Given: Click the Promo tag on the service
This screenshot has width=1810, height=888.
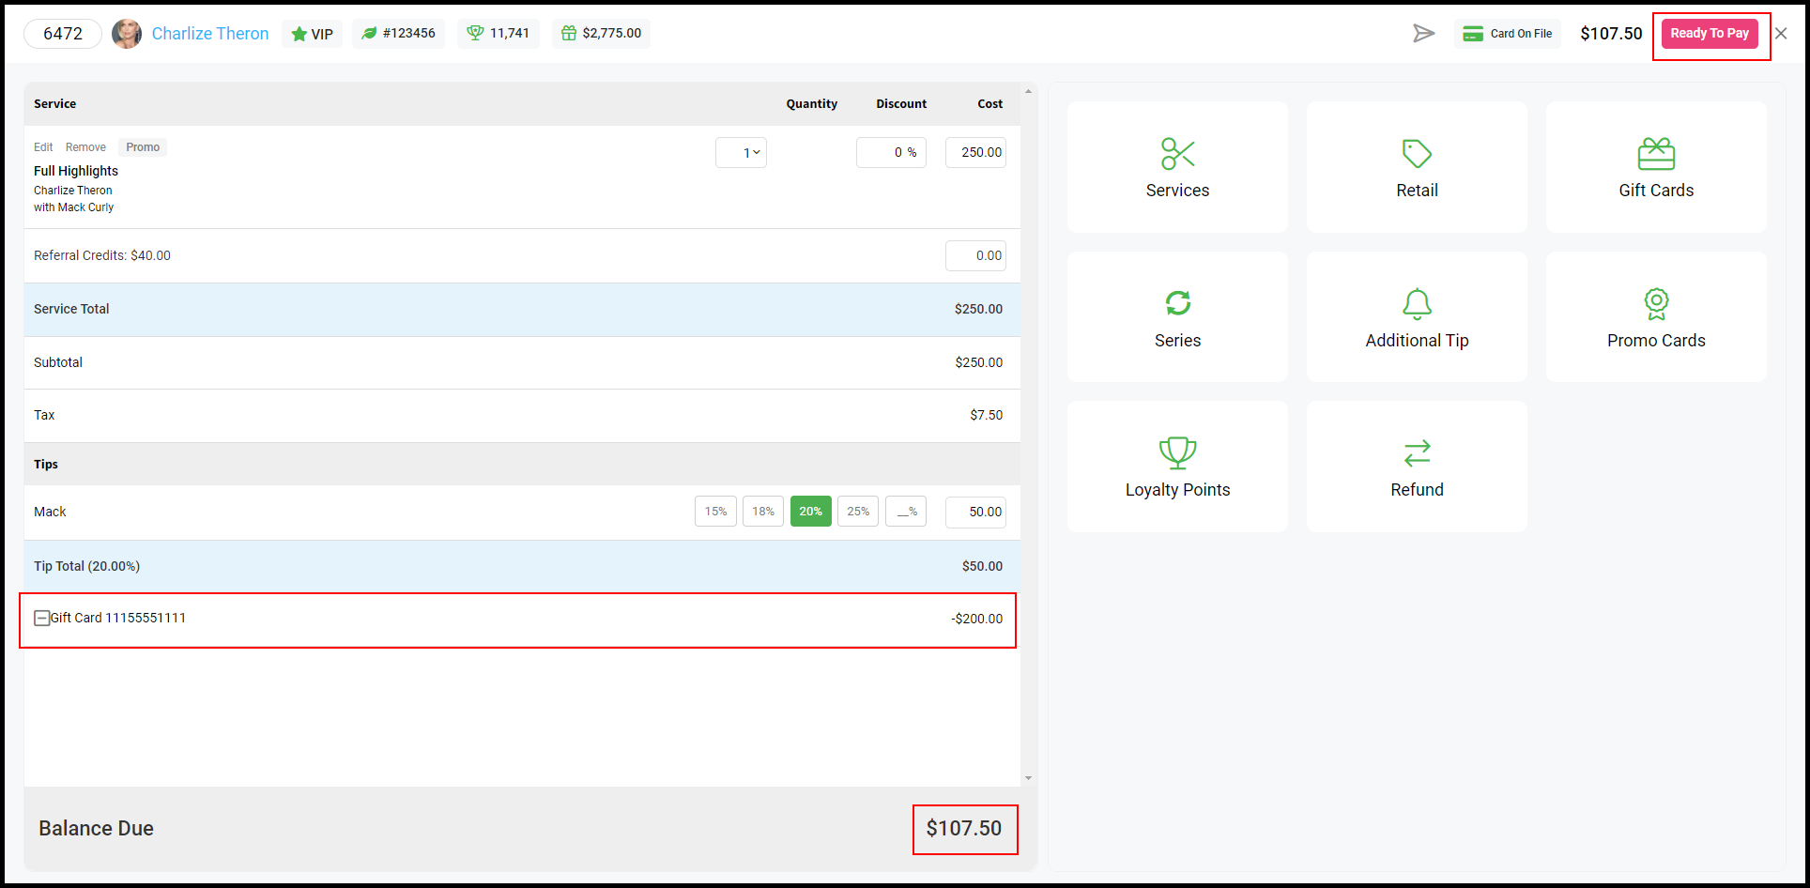Looking at the screenshot, I should click(143, 147).
